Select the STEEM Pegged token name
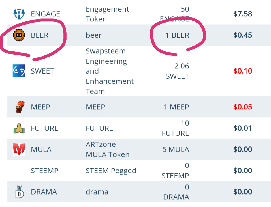The width and height of the screenshot is (271, 207). coord(111,171)
